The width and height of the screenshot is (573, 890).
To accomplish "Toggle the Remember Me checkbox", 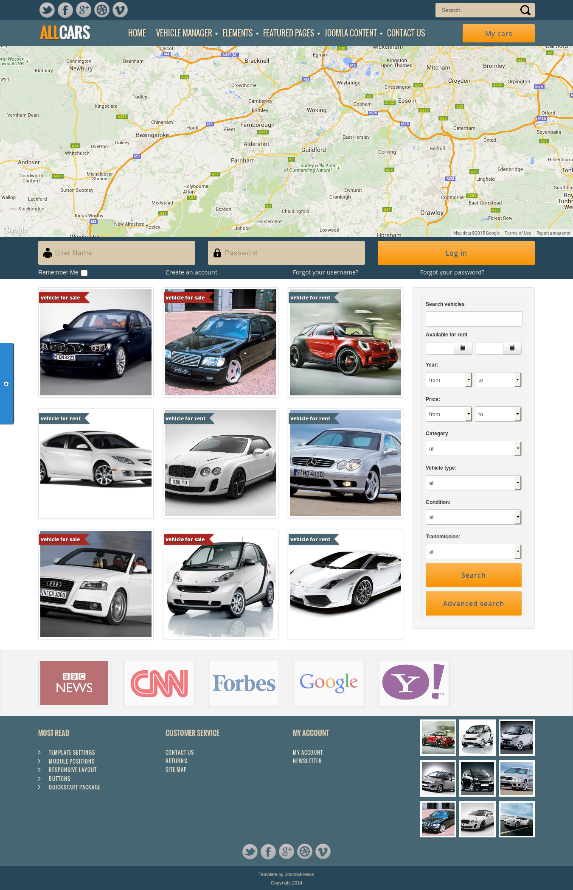I will 84,273.
